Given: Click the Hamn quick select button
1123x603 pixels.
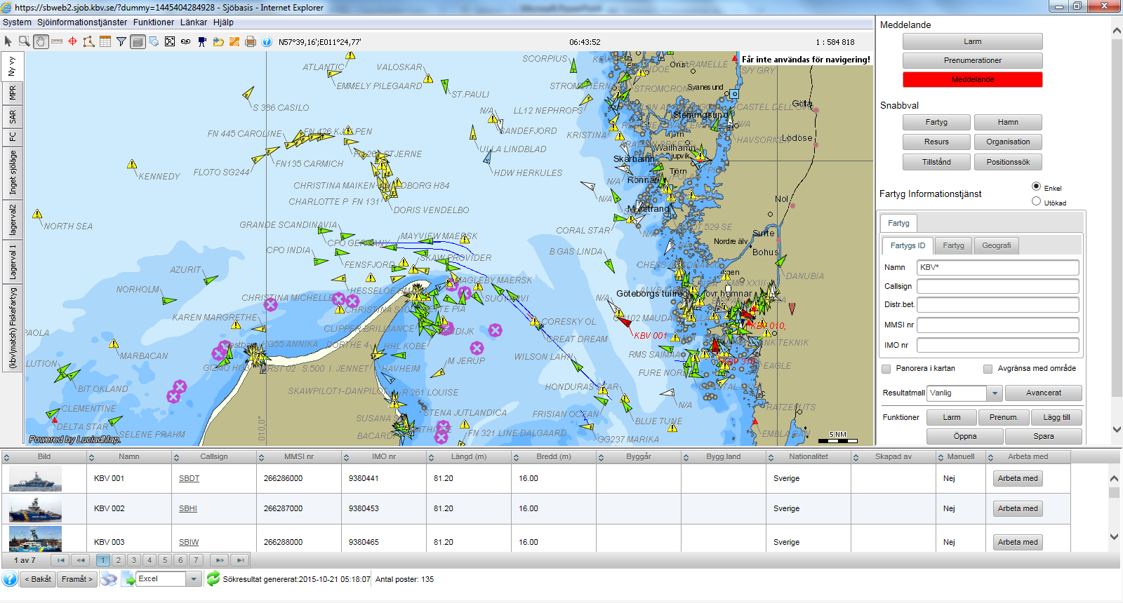Looking at the screenshot, I should click(x=1008, y=122).
